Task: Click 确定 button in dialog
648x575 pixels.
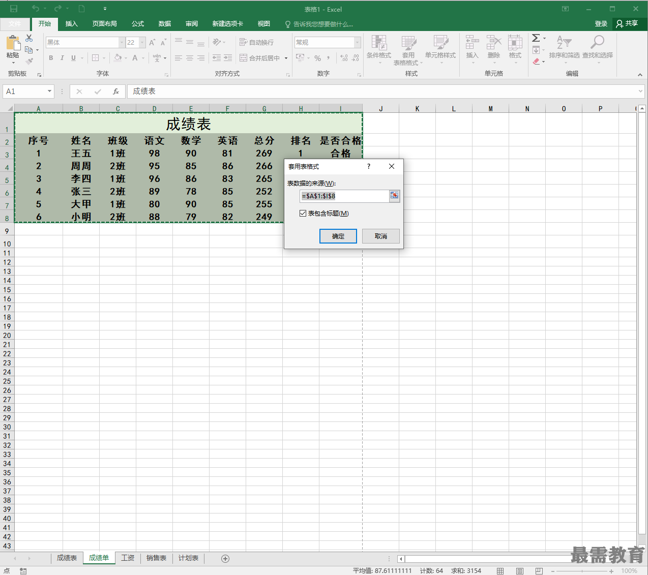Action: pos(338,236)
